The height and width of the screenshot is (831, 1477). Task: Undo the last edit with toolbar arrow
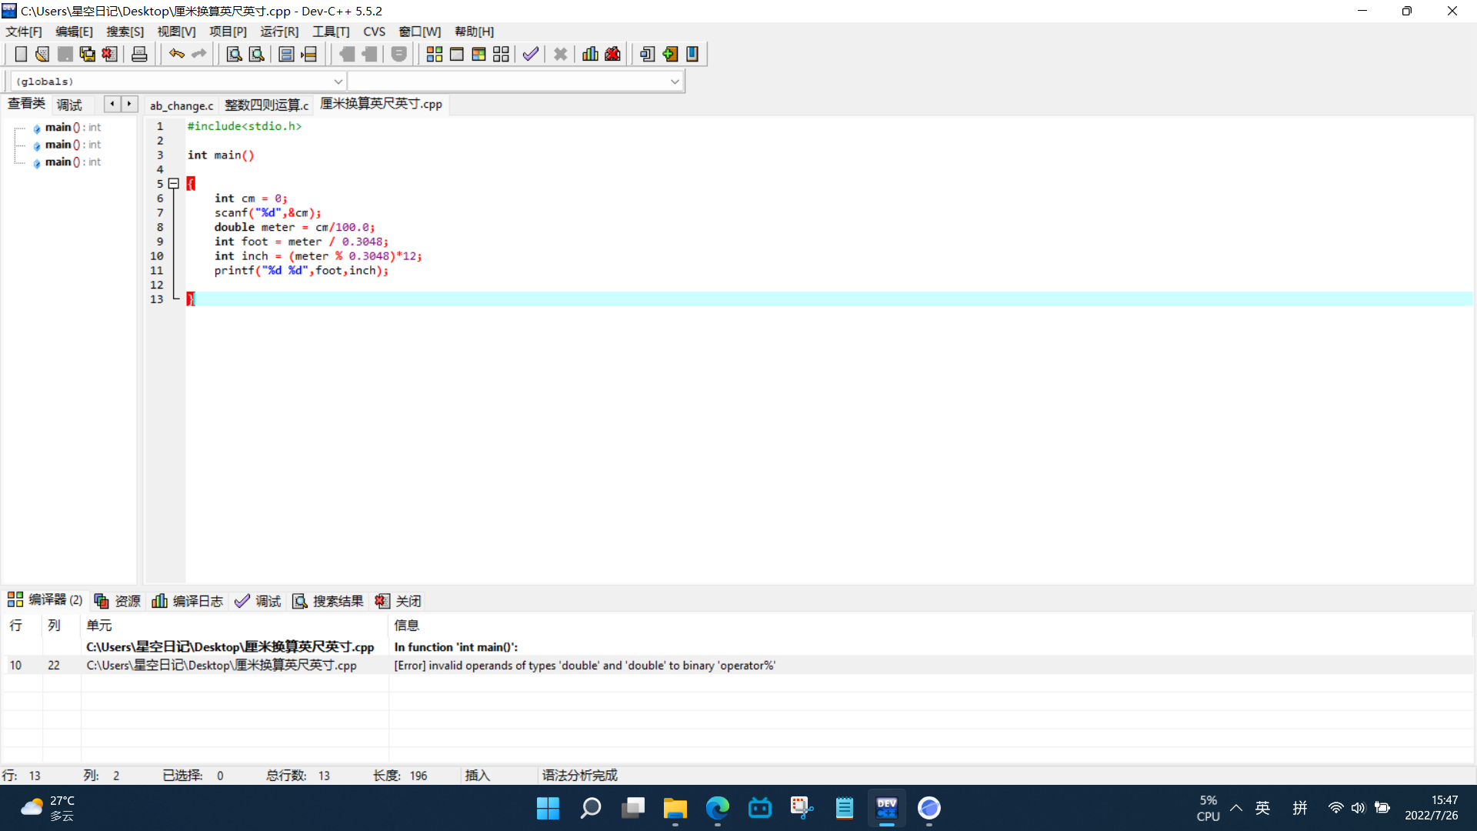(177, 54)
